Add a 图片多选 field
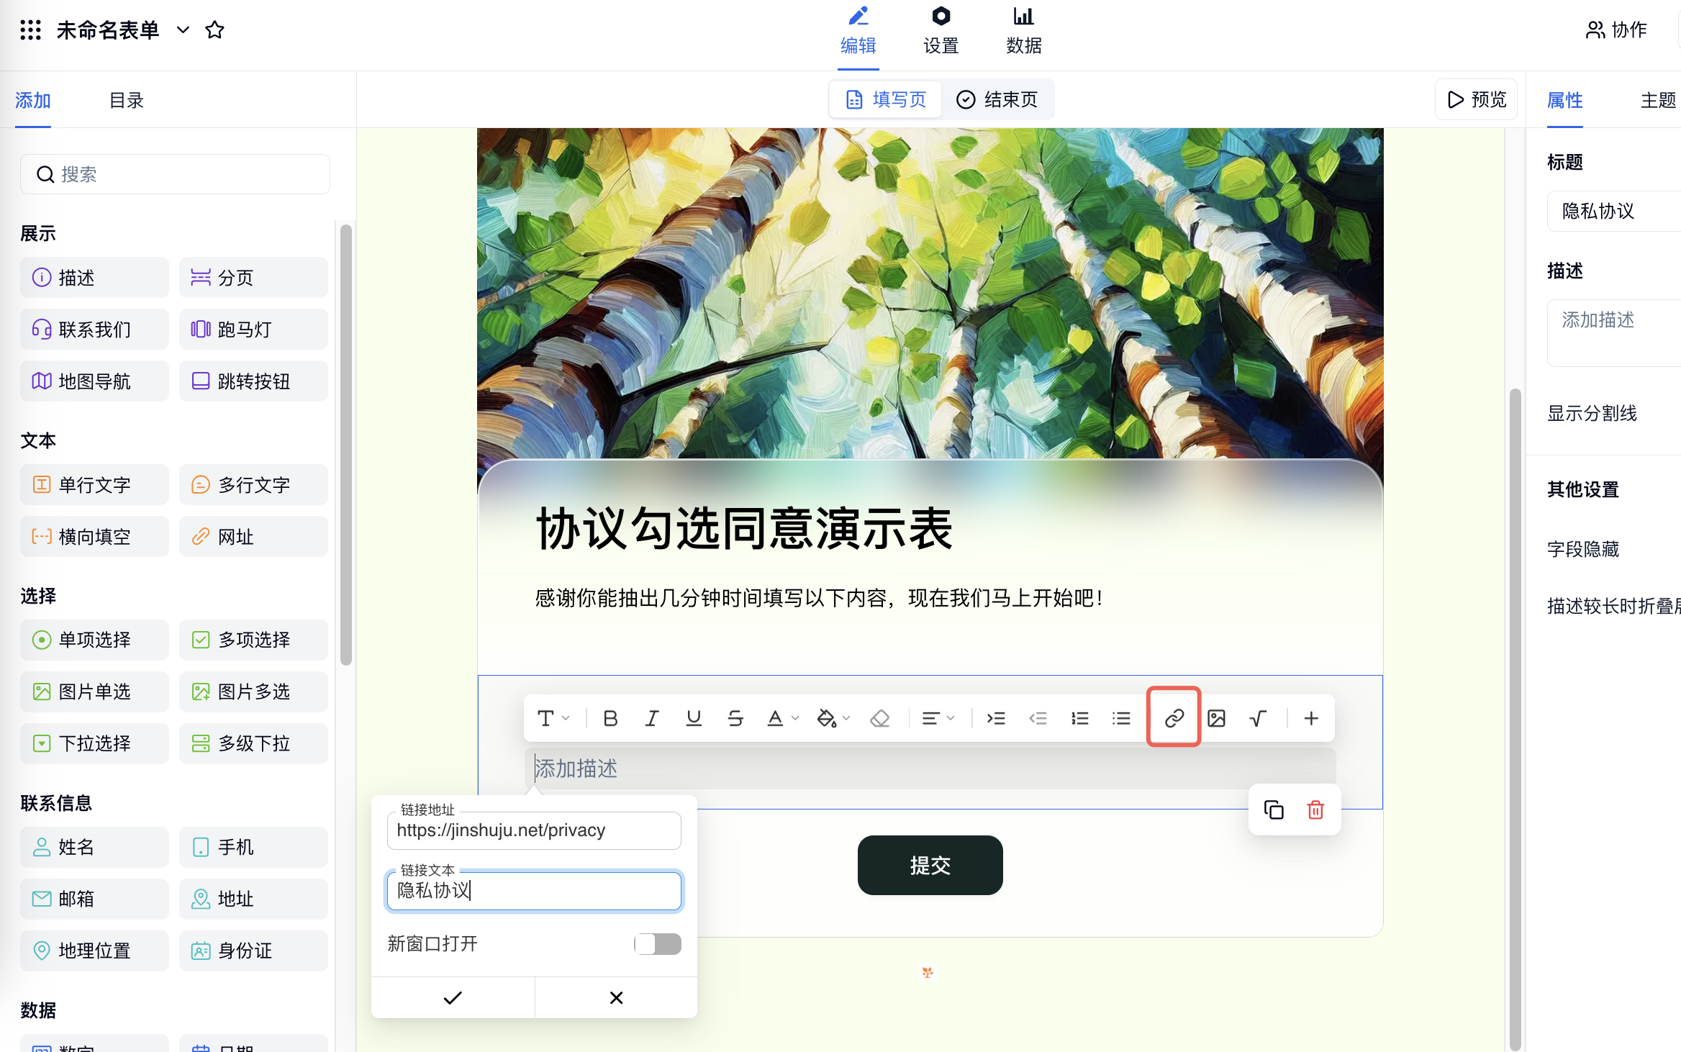 pos(253,691)
